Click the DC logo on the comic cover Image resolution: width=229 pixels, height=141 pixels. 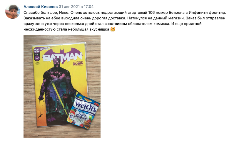pos(36,50)
